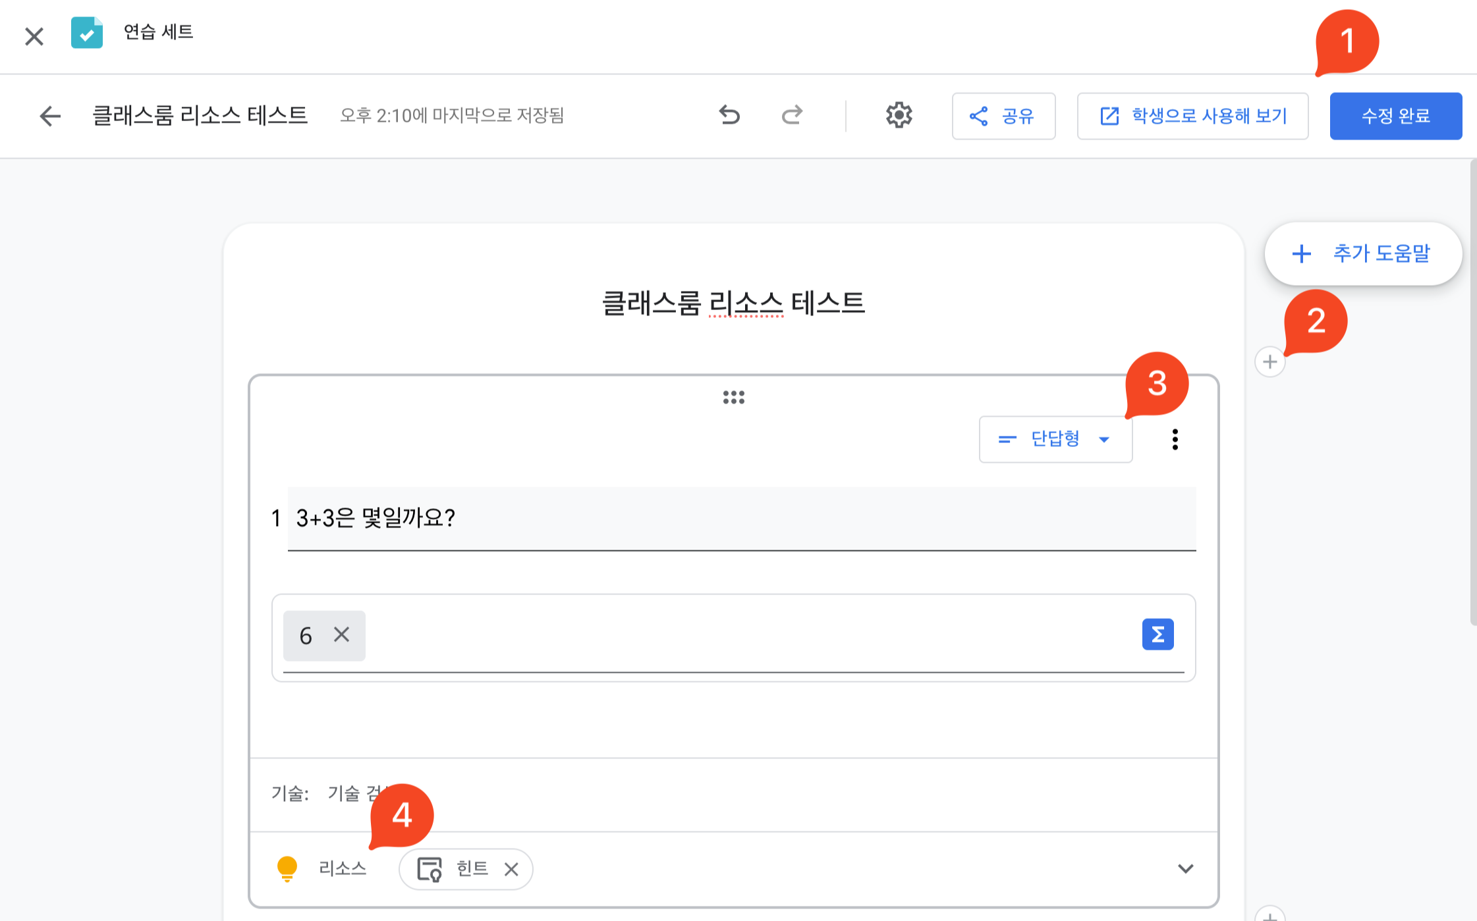1477x921 pixels.
Task: Open the question's three-dot more menu
Action: [1175, 439]
